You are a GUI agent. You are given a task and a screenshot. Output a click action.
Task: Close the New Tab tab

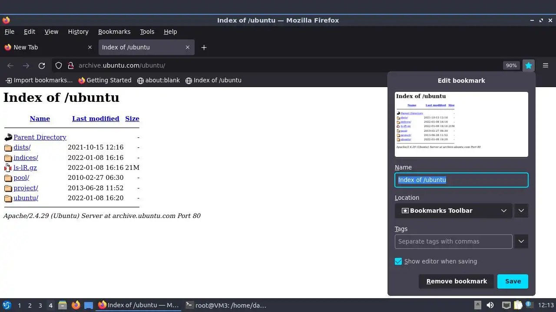(90, 47)
